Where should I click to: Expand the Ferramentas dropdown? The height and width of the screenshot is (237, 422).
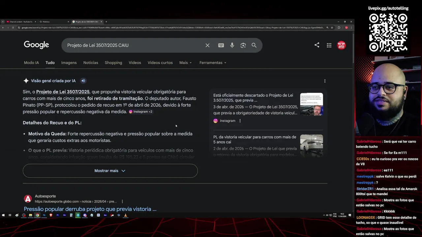213,63
